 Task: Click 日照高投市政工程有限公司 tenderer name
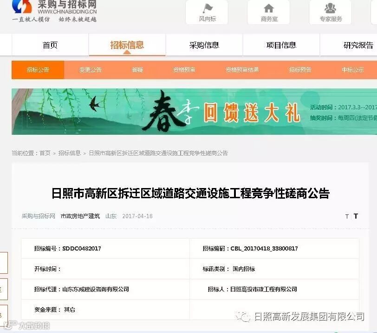pyautogui.click(x=263, y=289)
